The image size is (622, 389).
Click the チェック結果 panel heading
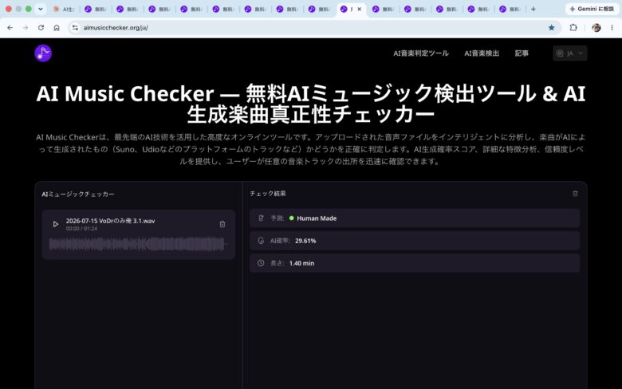(x=268, y=194)
